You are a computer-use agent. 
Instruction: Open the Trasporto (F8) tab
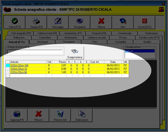99,33
